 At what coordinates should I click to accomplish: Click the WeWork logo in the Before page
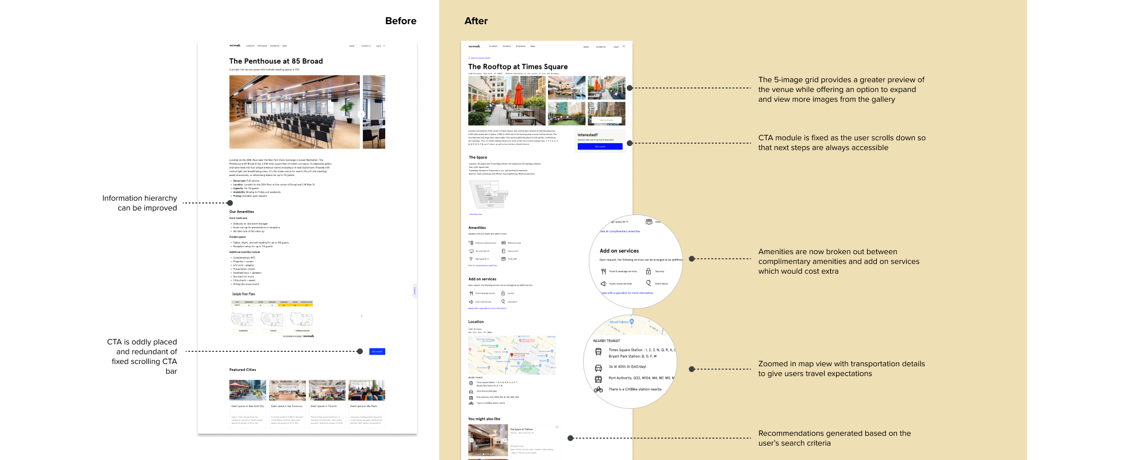coord(235,45)
